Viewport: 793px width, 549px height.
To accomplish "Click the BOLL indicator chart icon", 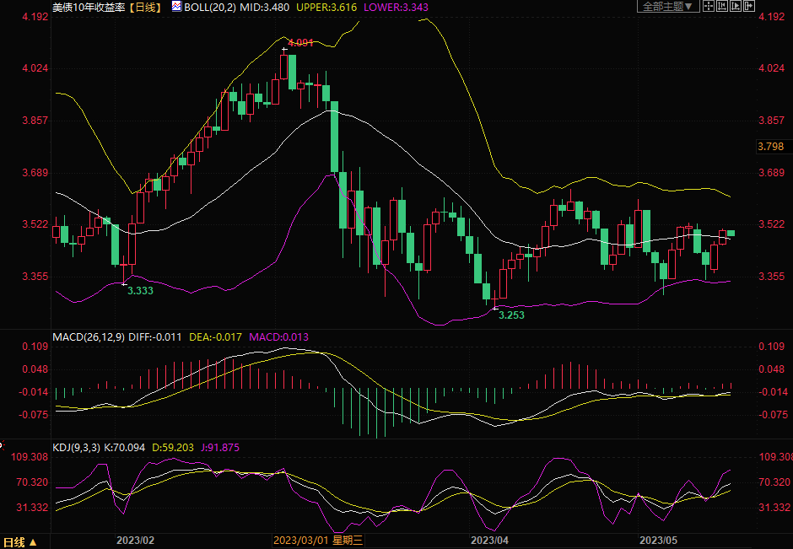I will (x=175, y=6).
